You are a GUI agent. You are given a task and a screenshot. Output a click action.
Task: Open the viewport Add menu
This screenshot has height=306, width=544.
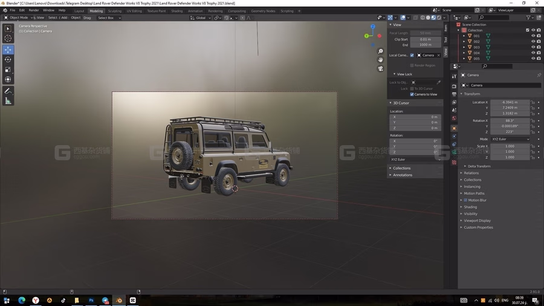click(x=64, y=18)
